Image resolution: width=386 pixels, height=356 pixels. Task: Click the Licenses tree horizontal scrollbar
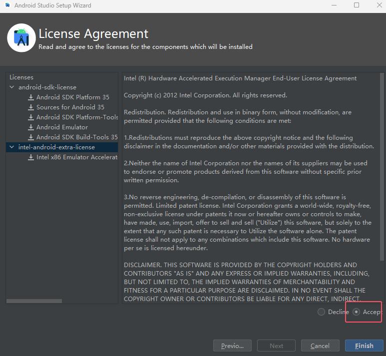tap(34, 301)
